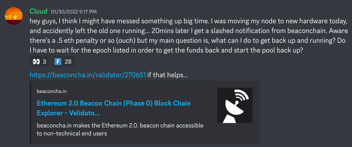The height and width of the screenshot is (147, 352).
Task: Click the message starting "hey guys"
Action: tap(188, 21)
